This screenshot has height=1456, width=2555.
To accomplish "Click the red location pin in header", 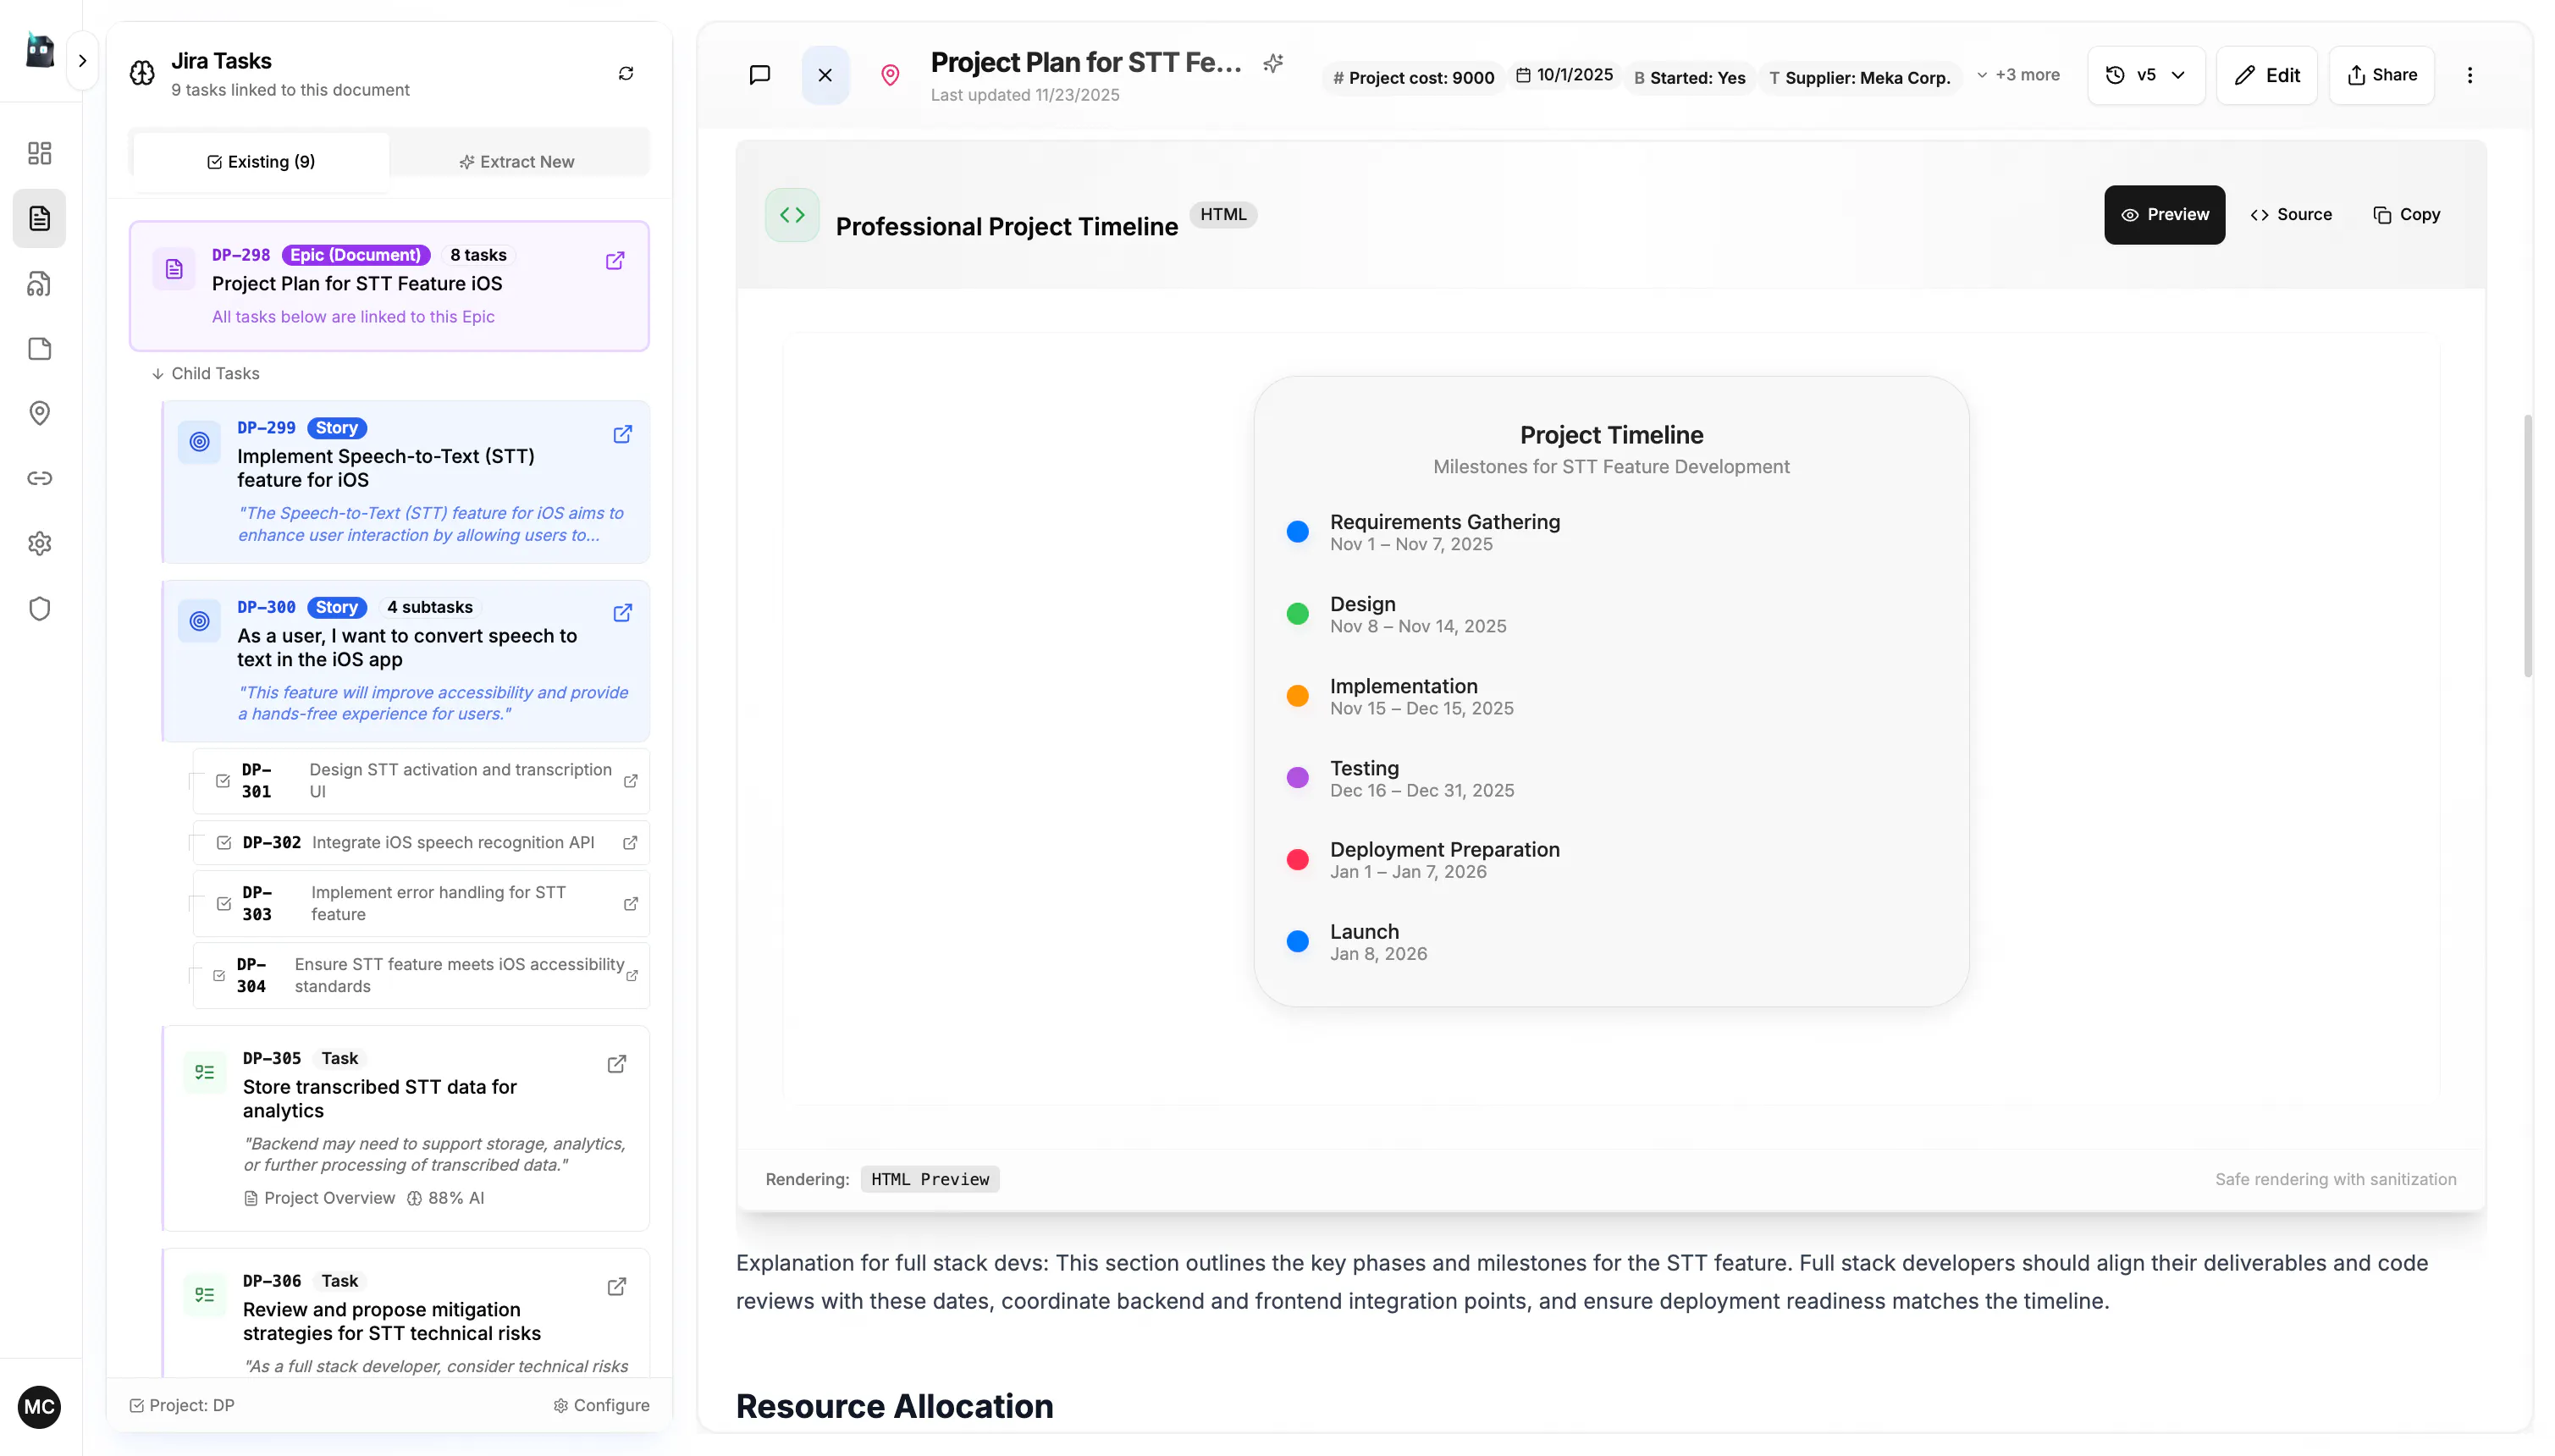I will tap(890, 75).
